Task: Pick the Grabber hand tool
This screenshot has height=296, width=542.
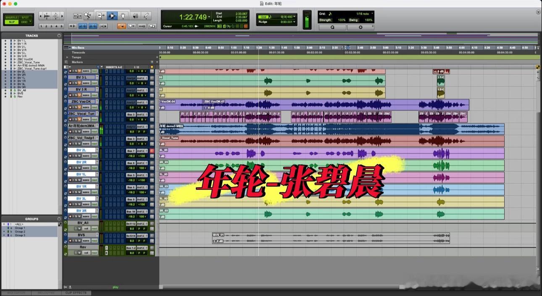Action: [x=123, y=16]
